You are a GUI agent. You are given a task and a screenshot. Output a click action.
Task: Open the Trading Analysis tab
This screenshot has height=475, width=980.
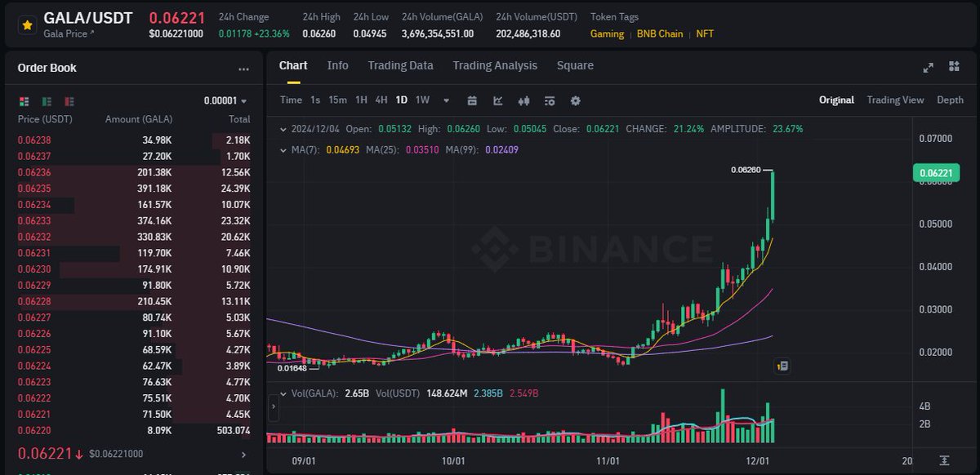pyautogui.click(x=495, y=65)
